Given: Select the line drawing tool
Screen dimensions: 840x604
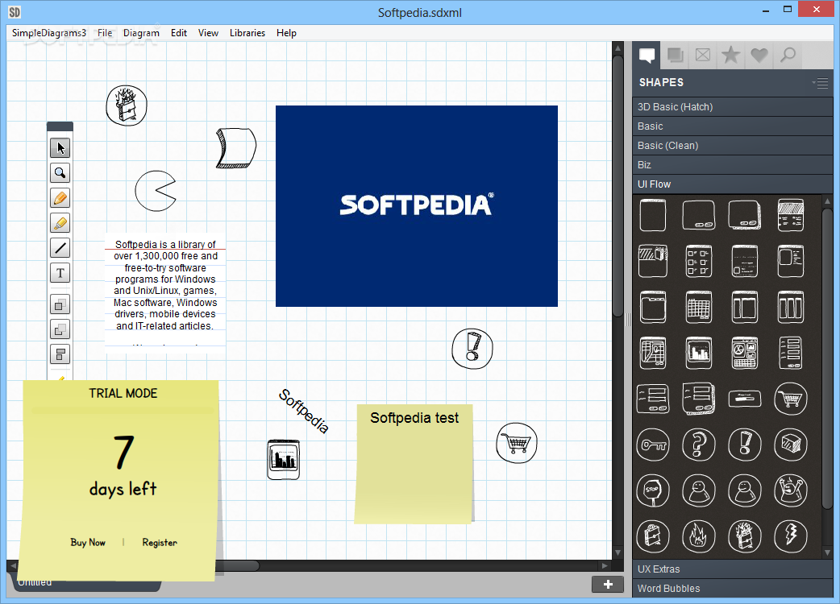Looking at the screenshot, I should pos(60,248).
